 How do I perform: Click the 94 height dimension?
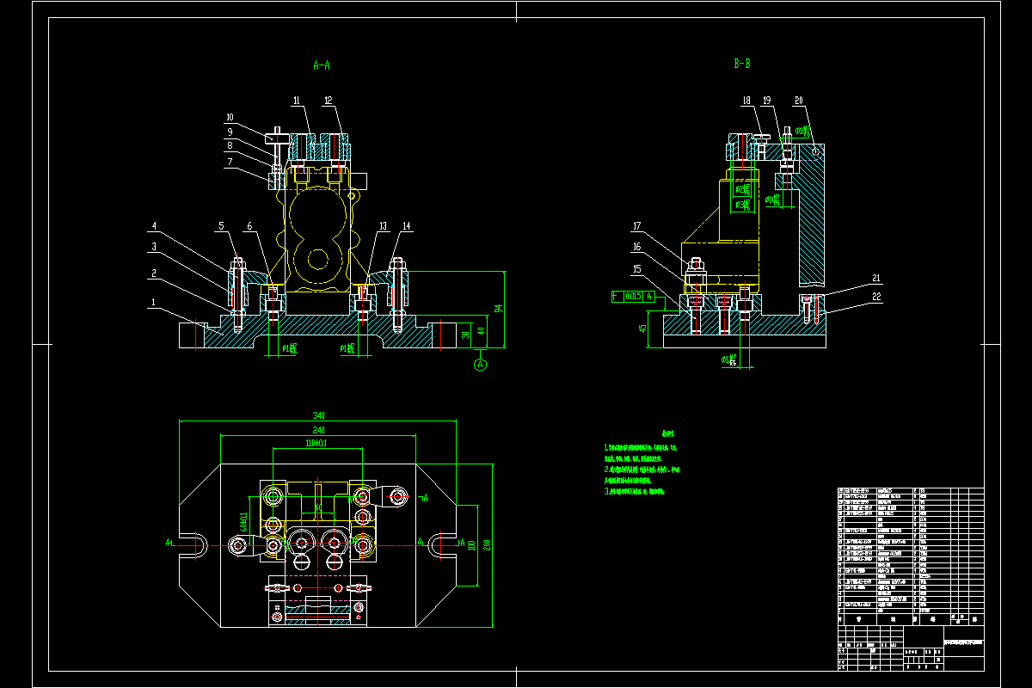pyautogui.click(x=497, y=309)
